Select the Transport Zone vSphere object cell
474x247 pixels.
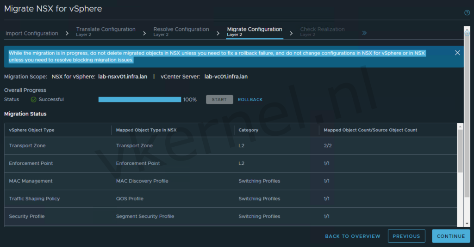pyautogui.click(x=27, y=146)
